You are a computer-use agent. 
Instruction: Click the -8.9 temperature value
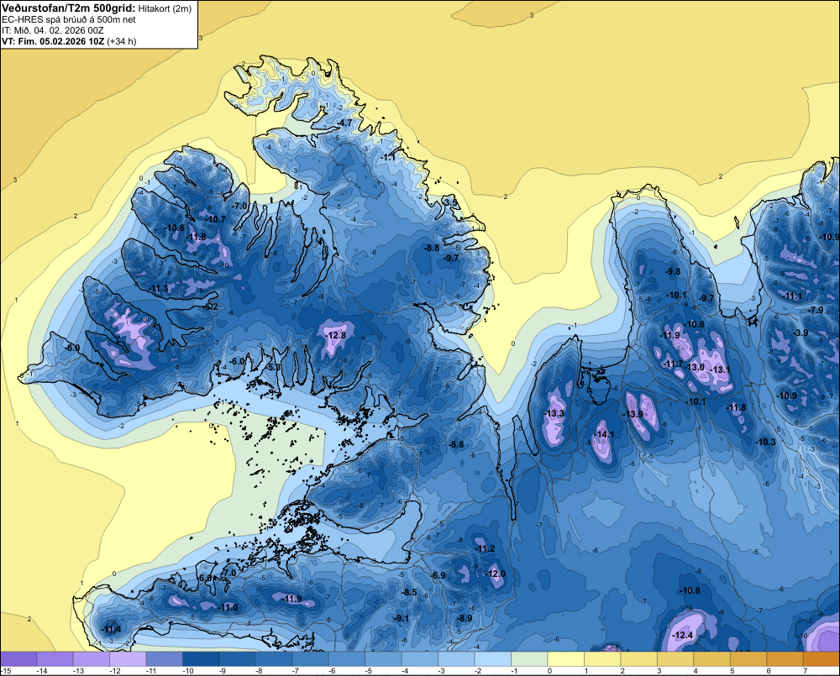point(465,618)
